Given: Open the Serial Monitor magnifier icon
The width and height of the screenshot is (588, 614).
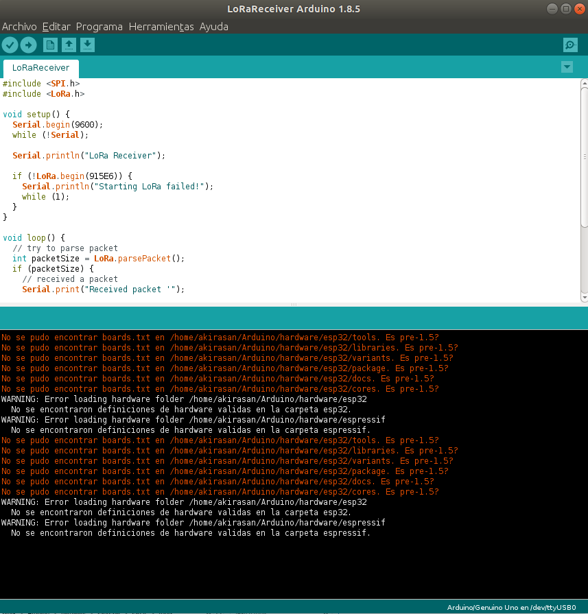Looking at the screenshot, I should pyautogui.click(x=570, y=45).
